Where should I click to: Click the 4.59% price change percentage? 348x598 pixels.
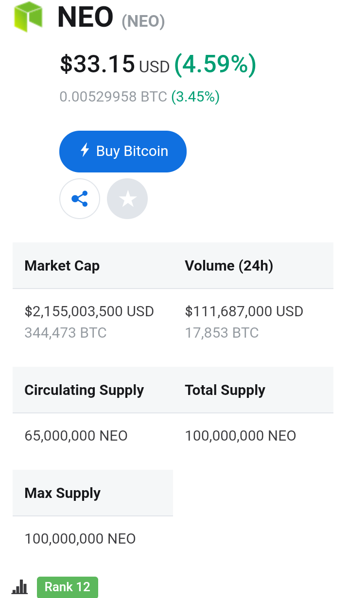tap(215, 65)
